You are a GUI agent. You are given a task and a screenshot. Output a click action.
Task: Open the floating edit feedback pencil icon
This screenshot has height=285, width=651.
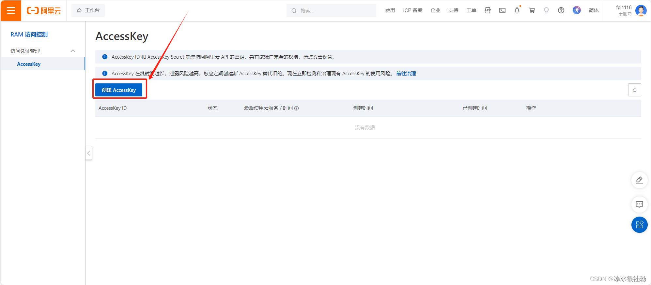pos(640,180)
